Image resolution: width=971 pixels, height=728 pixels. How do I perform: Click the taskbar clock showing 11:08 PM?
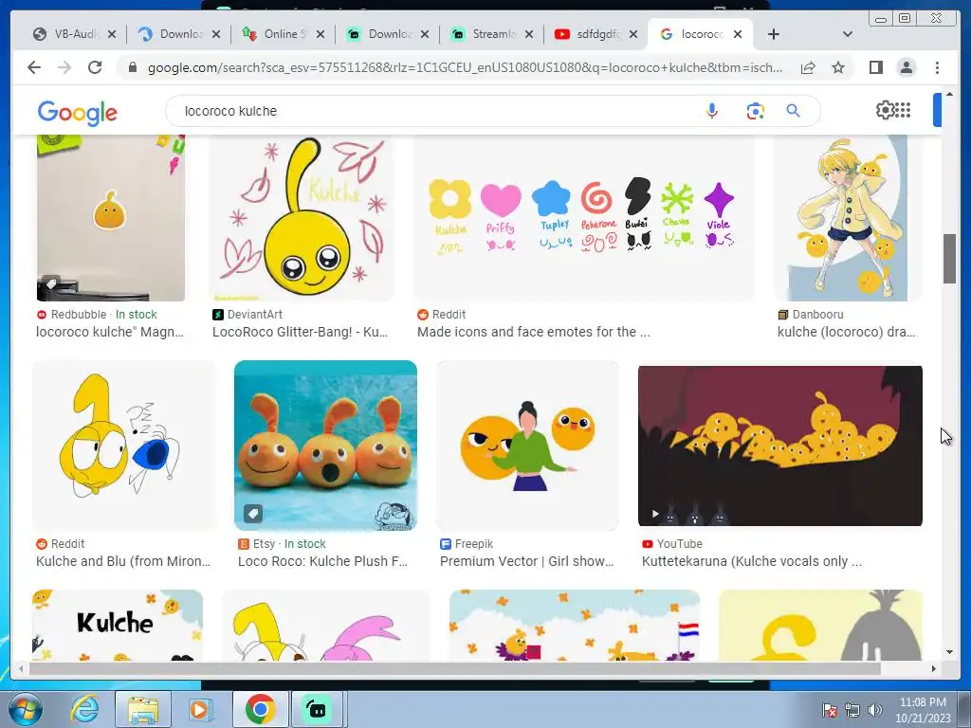[923, 710]
